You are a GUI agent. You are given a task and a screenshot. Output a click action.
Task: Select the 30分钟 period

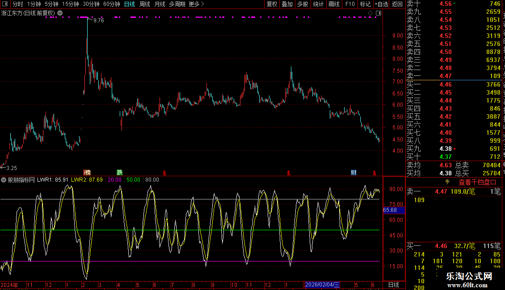click(91, 4)
